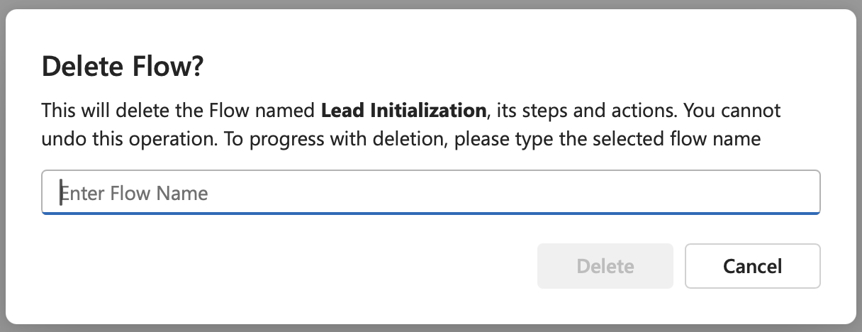Screen dimensions: 862x332
Task: Focus the flow name confirmation text box
Action: [x=430, y=192]
